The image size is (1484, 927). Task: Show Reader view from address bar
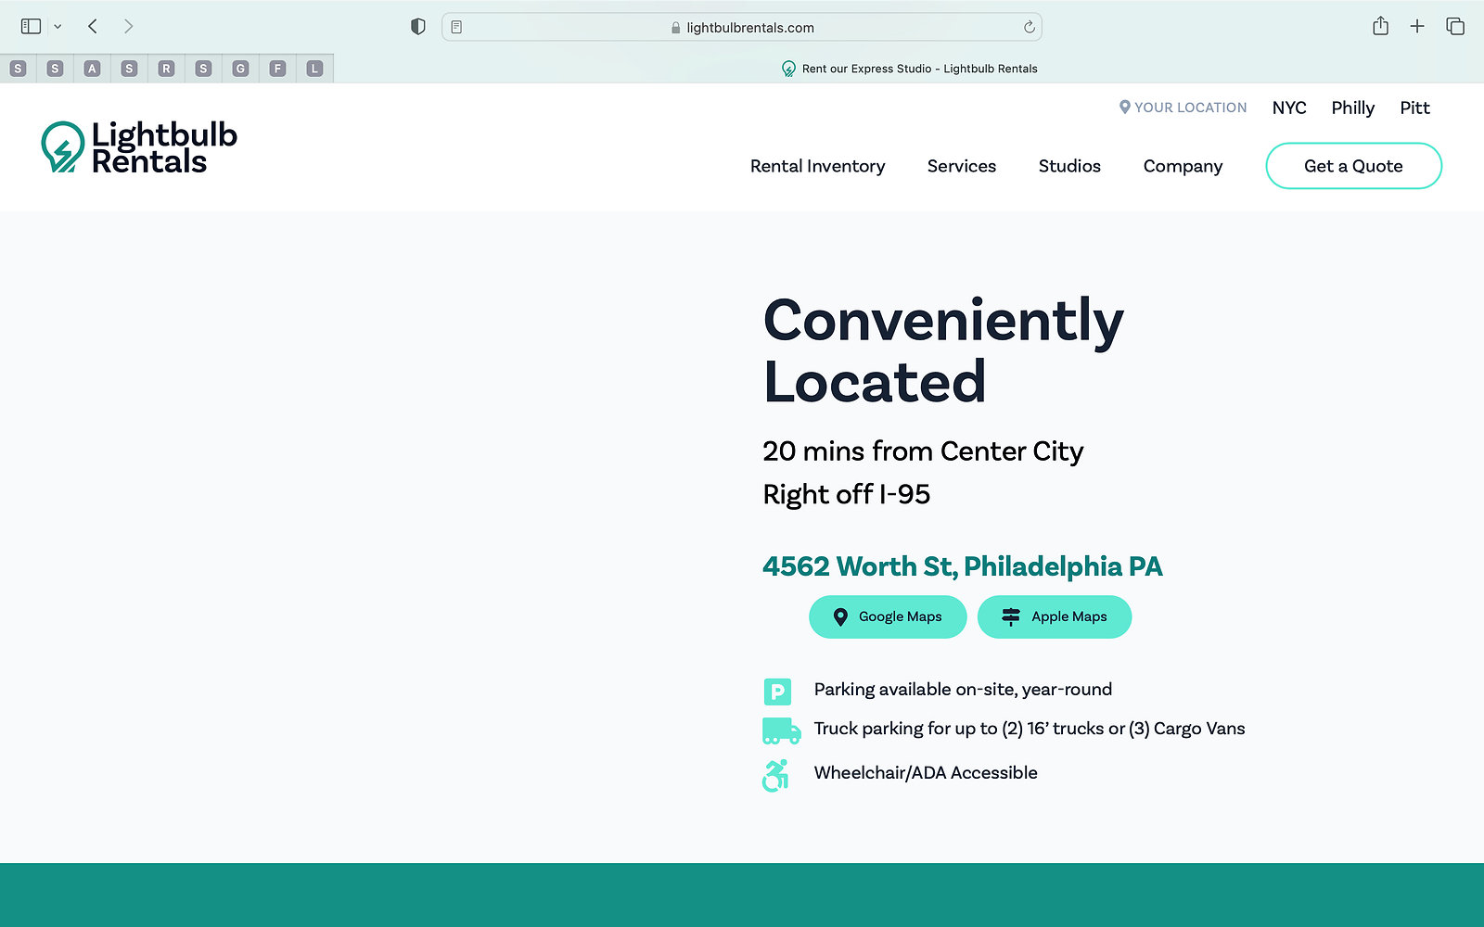[x=456, y=28]
